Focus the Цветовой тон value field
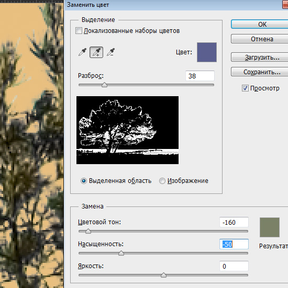Screen dimensions: 288x288 (234, 222)
